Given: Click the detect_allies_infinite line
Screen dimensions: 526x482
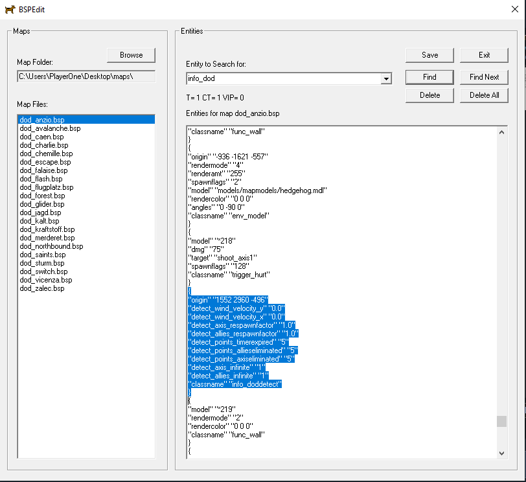Looking at the screenshot, I should [228, 376].
